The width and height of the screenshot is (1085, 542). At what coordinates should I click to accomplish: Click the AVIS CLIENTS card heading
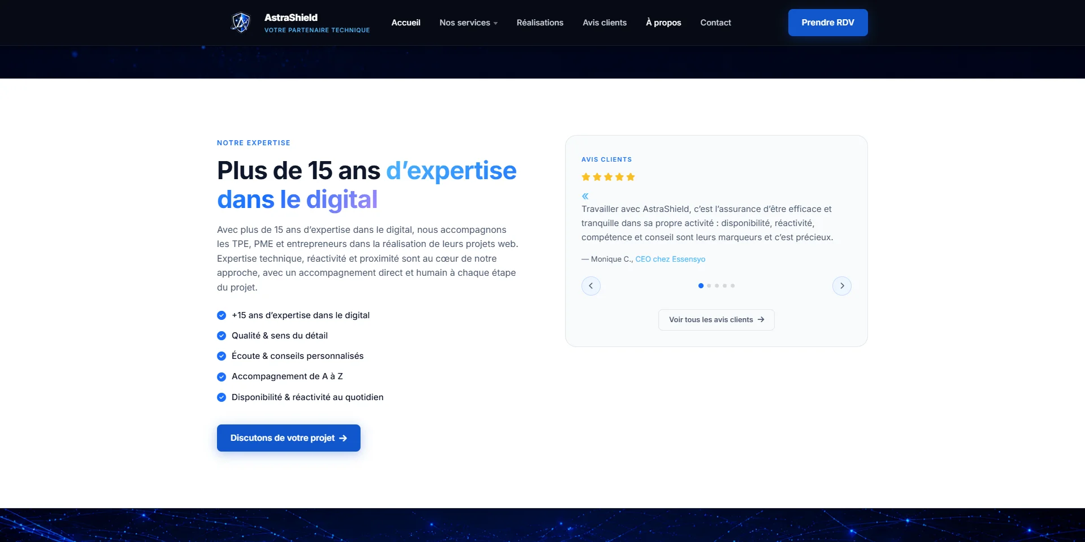[x=607, y=159]
